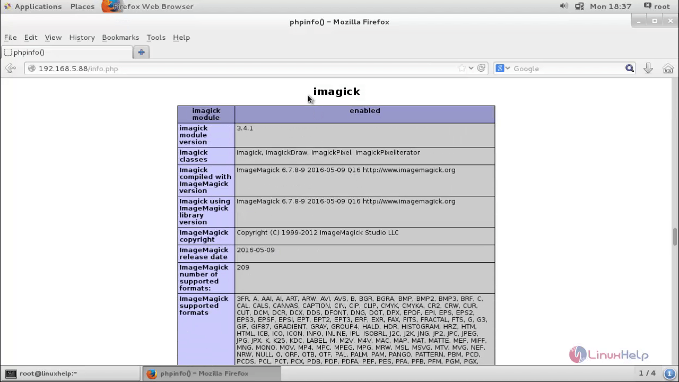Click the version value 3.4.1

[245, 128]
